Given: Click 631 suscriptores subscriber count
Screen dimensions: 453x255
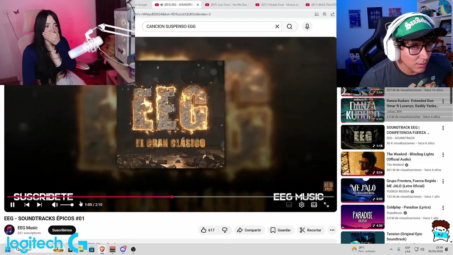Looking at the screenshot, I should point(29,233).
